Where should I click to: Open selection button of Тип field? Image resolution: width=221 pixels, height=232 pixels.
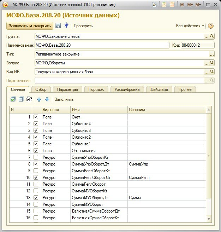click(x=212, y=54)
